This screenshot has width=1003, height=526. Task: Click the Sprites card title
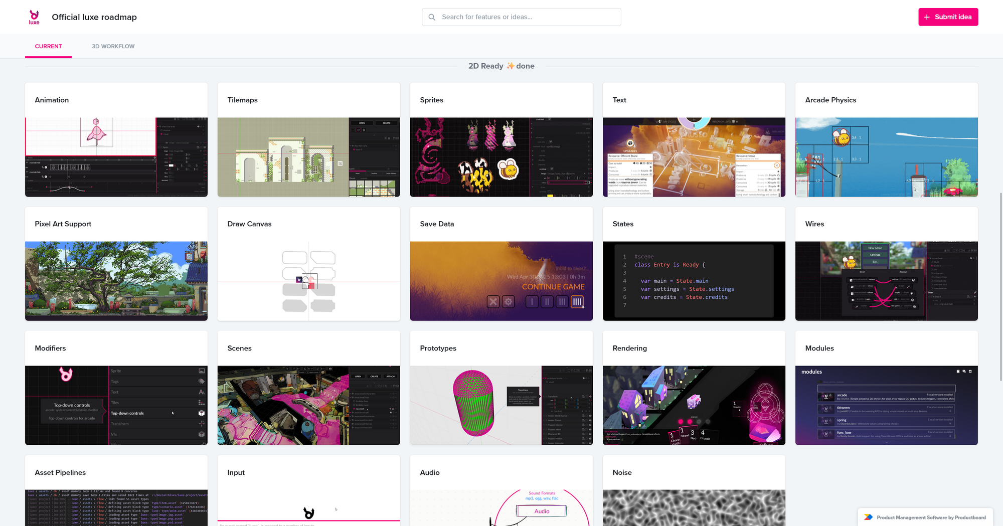(x=432, y=100)
